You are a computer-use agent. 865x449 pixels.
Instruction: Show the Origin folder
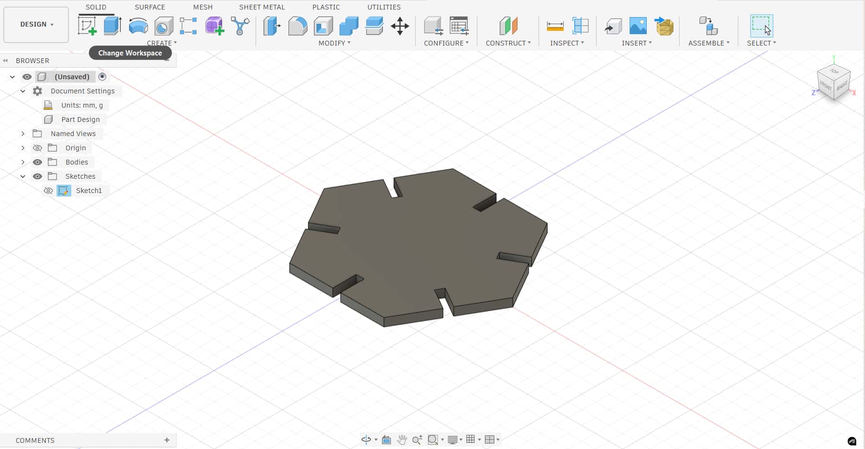pos(37,148)
